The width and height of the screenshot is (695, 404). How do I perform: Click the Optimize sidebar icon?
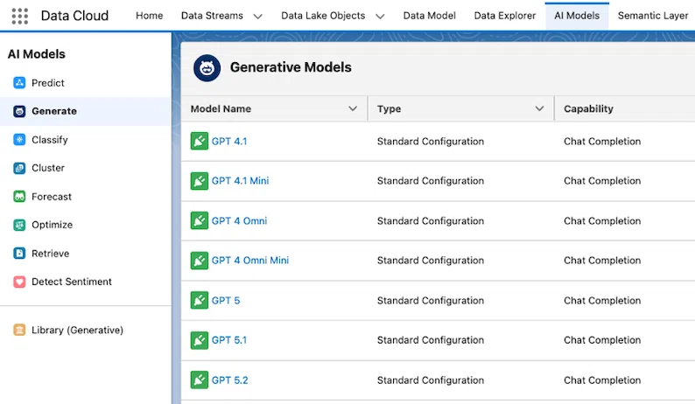[19, 225]
